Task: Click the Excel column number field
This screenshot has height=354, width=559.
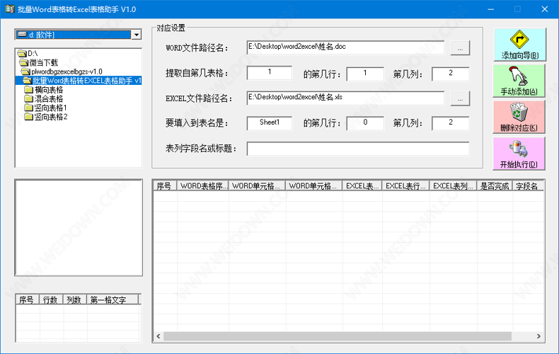Action: (451, 123)
